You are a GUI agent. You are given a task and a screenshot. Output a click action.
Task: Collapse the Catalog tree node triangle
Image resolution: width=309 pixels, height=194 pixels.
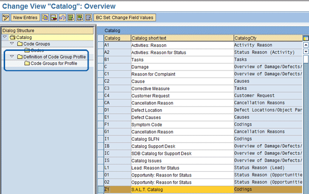coord(5,37)
